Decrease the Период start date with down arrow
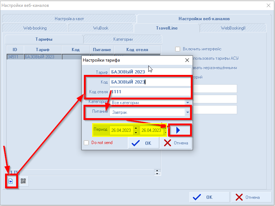This screenshot has width=275, height=206. pos(136,133)
